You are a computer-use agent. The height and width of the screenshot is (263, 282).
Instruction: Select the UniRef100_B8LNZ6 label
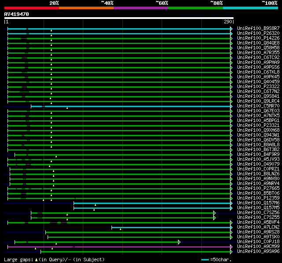[x=258, y=174]
